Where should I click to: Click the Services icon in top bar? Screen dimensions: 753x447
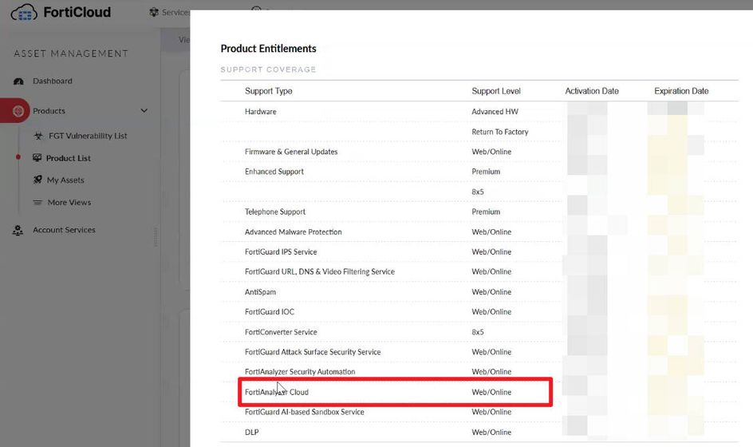pos(154,12)
